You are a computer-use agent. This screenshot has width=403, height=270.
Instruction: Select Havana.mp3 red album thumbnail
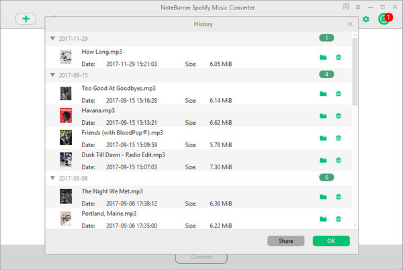coord(66,116)
